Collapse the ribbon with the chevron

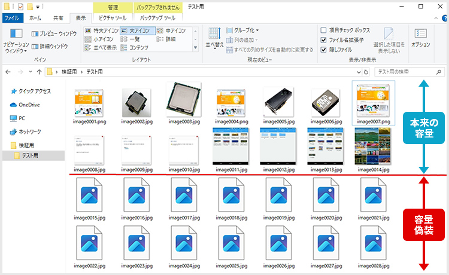[x=436, y=18]
